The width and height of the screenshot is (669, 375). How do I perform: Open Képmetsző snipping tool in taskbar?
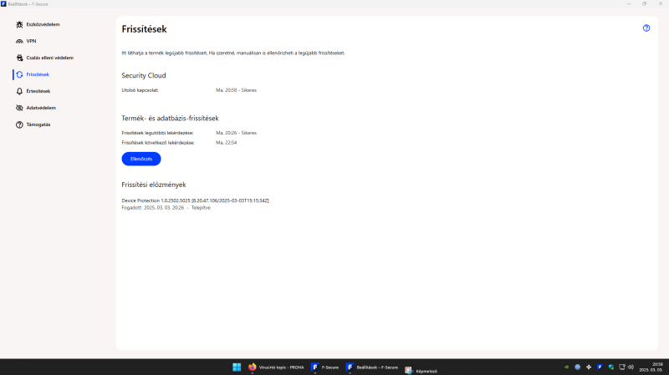(x=421, y=370)
